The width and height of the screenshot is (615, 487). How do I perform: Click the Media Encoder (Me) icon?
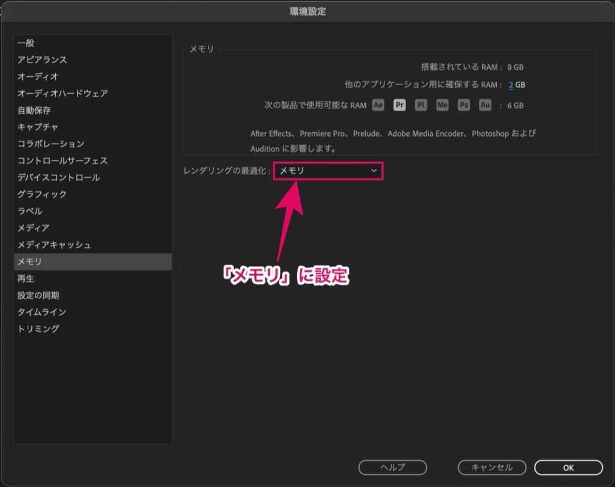pyautogui.click(x=442, y=105)
